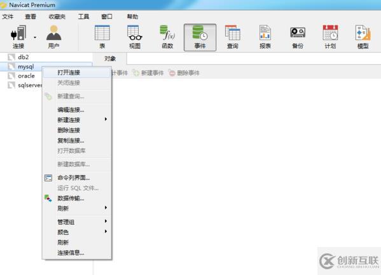This screenshot has width=381, height=275.
Task: Open the 收藏夹 menu
Action: 57,17
